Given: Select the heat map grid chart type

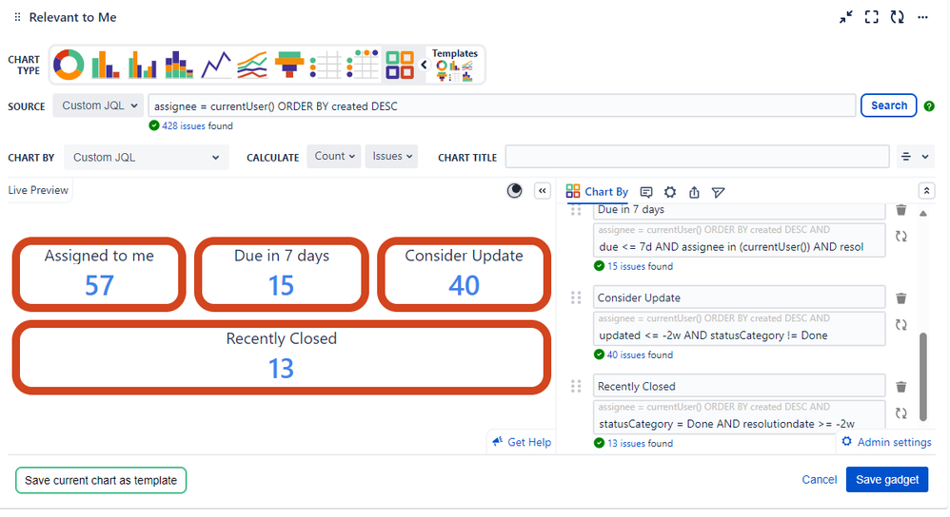Looking at the screenshot, I should coord(363,65).
